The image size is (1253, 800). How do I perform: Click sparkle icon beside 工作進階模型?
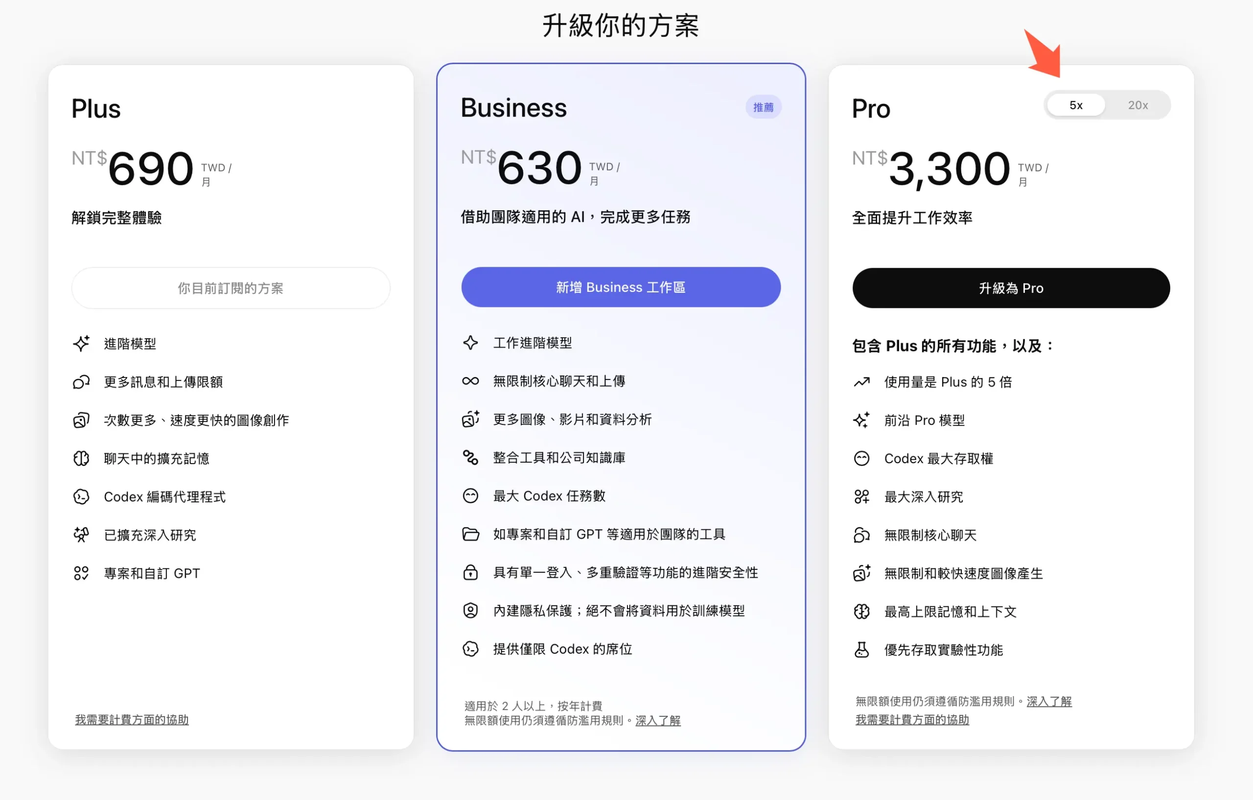pyautogui.click(x=470, y=343)
